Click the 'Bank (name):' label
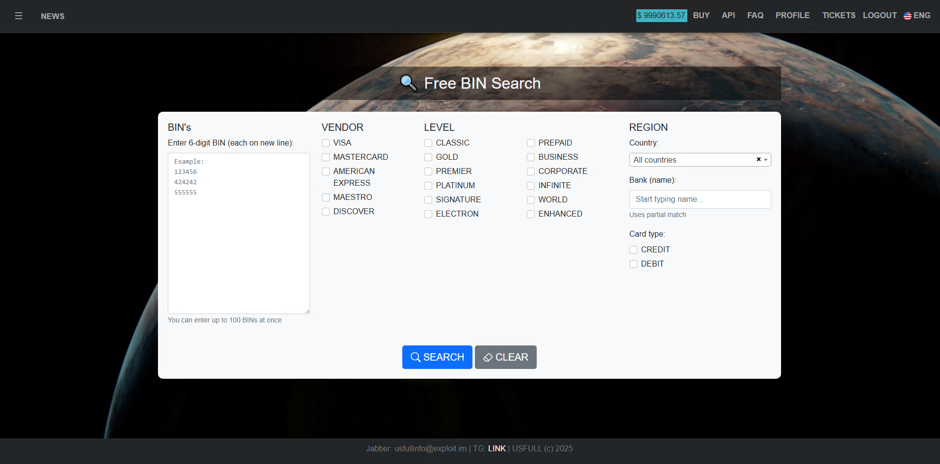The width and height of the screenshot is (940, 464). coord(653,180)
